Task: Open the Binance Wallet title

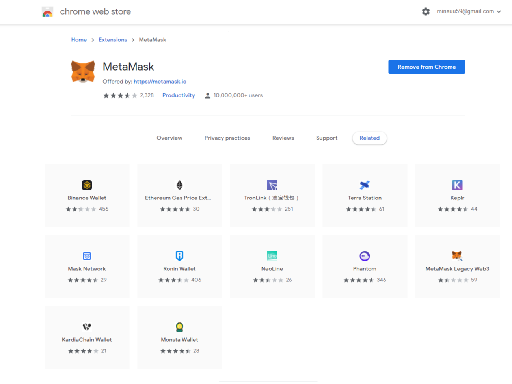Action: pos(87,198)
